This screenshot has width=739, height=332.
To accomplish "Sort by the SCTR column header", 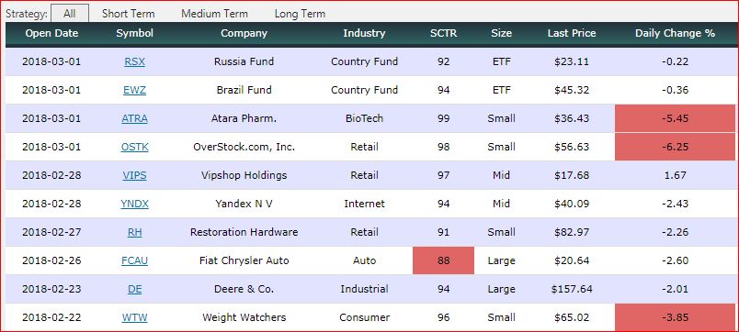I will tap(444, 33).
